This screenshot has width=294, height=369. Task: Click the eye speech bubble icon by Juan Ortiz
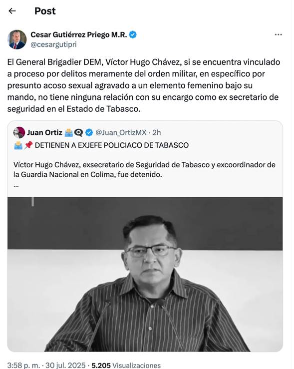click(78, 133)
